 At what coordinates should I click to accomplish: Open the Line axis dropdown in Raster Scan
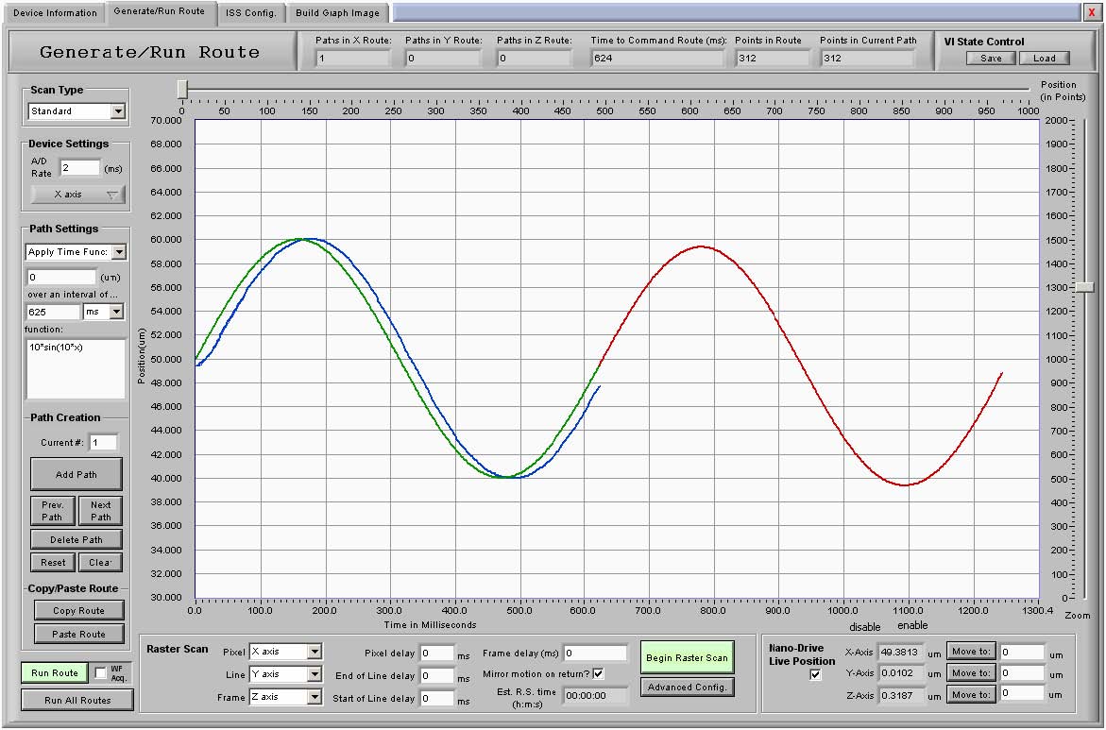[x=285, y=674]
